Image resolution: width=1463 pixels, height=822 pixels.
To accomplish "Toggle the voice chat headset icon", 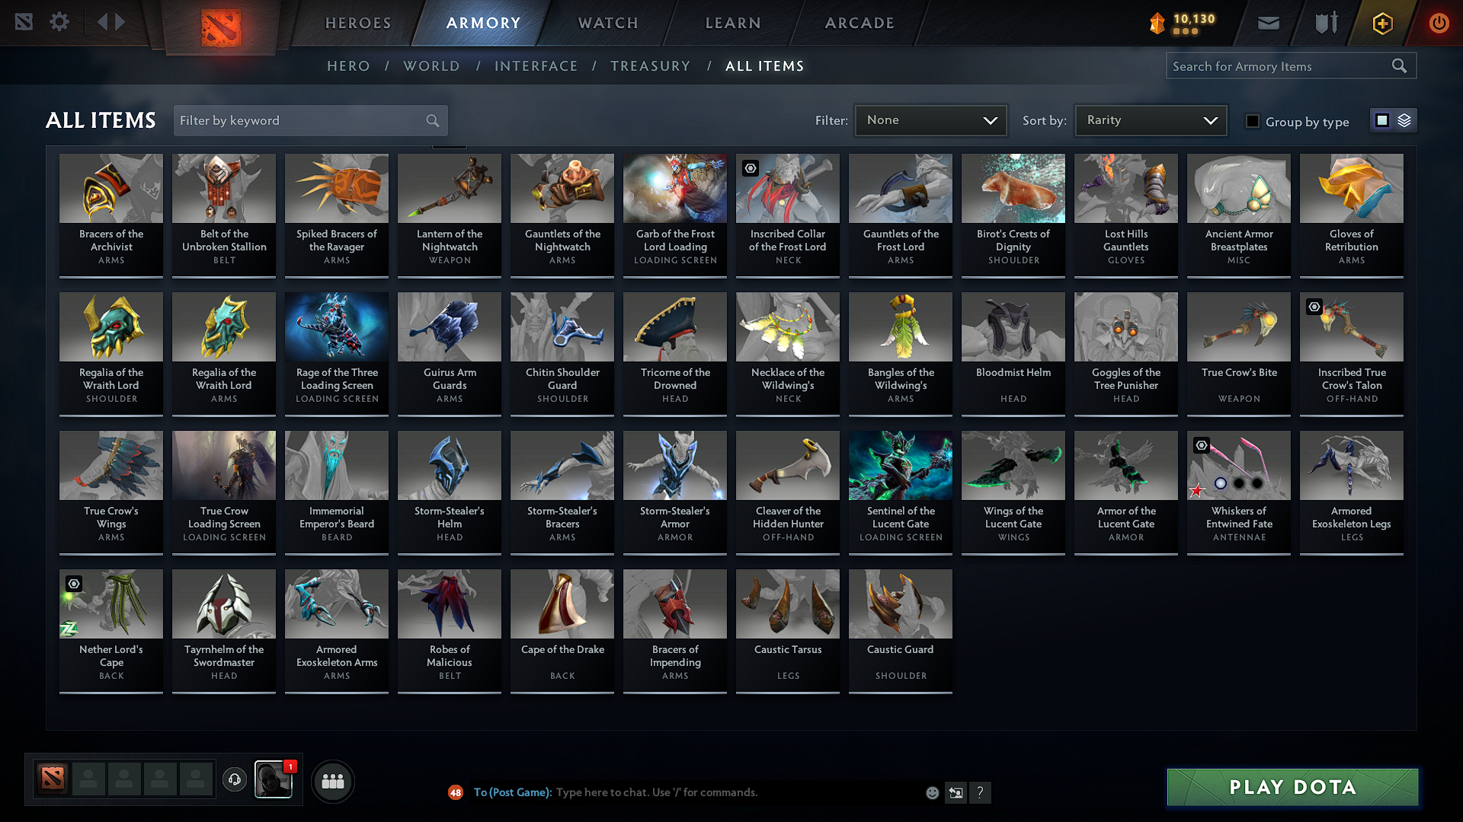I will pyautogui.click(x=234, y=779).
